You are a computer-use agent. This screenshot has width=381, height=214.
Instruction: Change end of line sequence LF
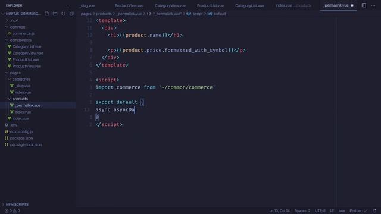tap(332, 211)
